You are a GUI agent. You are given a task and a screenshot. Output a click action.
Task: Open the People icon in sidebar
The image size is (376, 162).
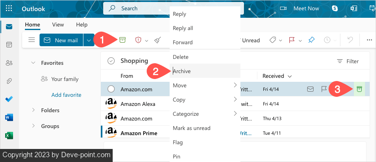tap(9, 63)
